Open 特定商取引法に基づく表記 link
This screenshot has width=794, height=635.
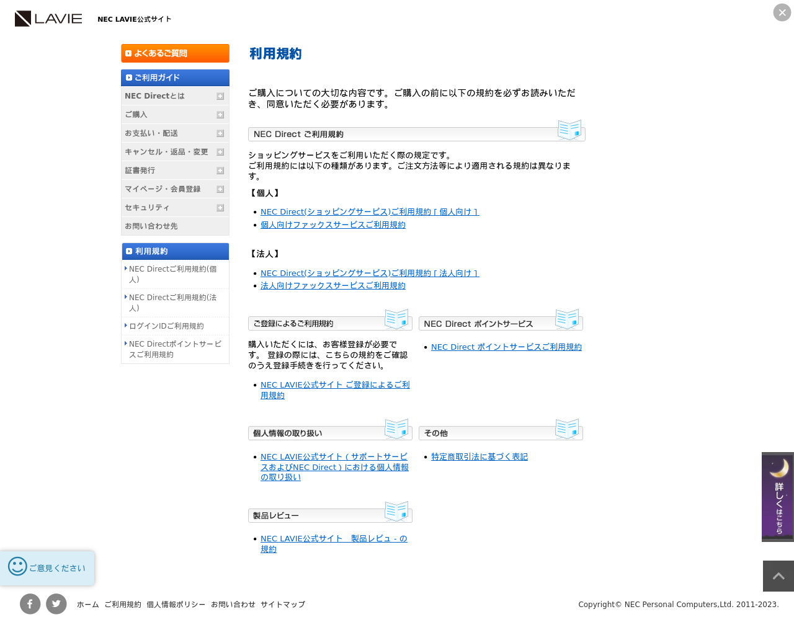(480, 457)
